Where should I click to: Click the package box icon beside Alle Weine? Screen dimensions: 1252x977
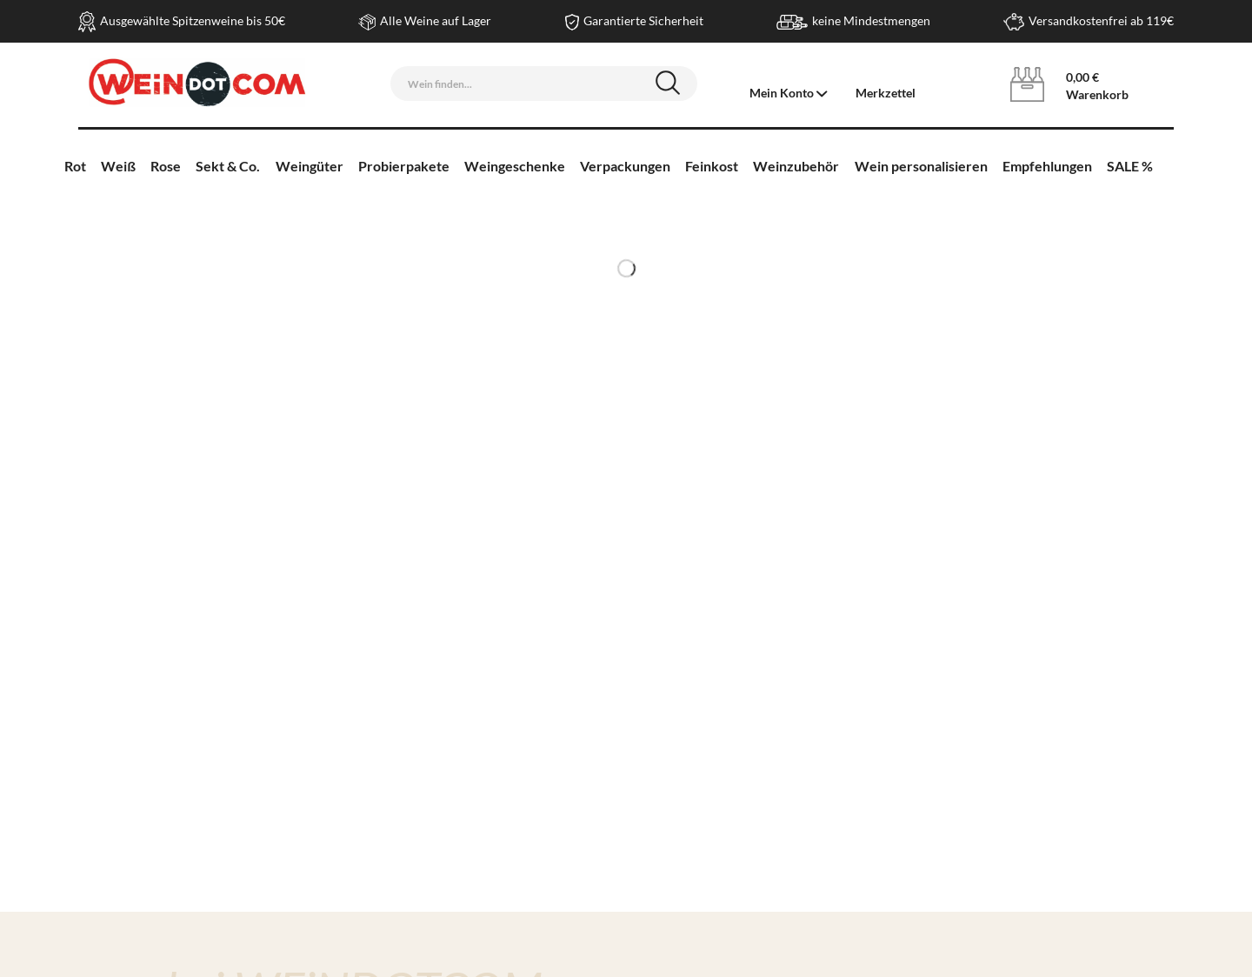point(367,22)
